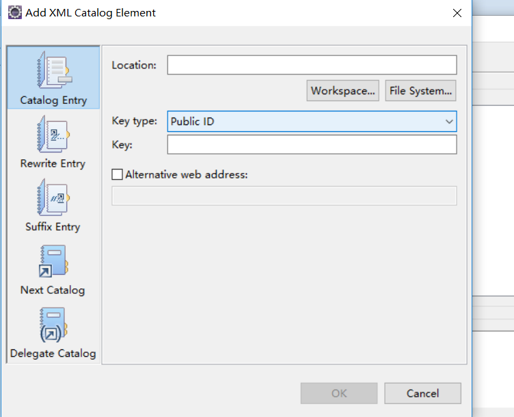Enable Alternative web address checkbox
This screenshot has width=514, height=417.
[x=117, y=174]
